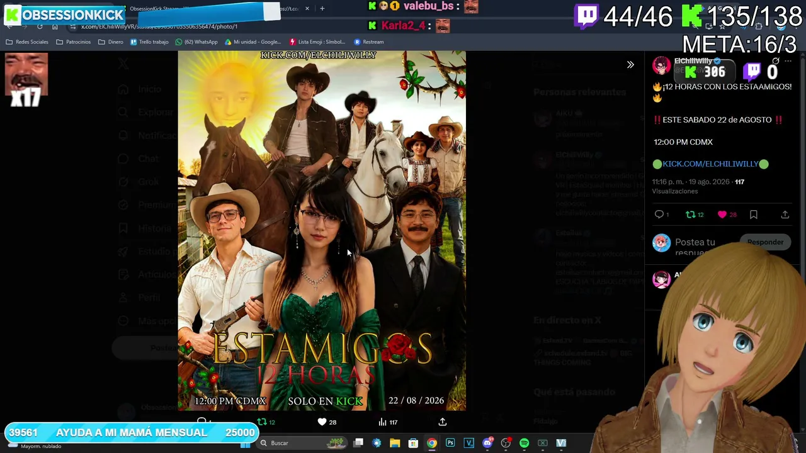Open the V1 app icon beside Photoshop in the taskbar
Viewport: 806px width, 453px height.
tap(468, 443)
